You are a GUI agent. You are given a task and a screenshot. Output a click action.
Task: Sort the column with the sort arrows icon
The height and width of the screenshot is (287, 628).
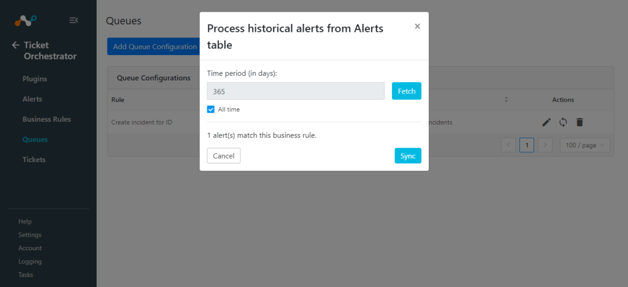(x=506, y=100)
